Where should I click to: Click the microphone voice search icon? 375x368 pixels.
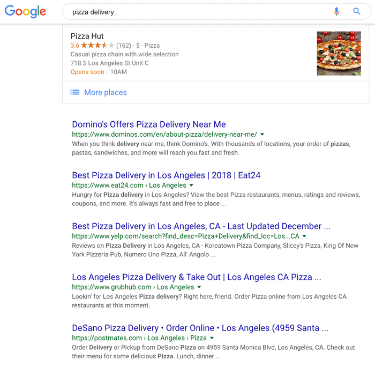336,11
